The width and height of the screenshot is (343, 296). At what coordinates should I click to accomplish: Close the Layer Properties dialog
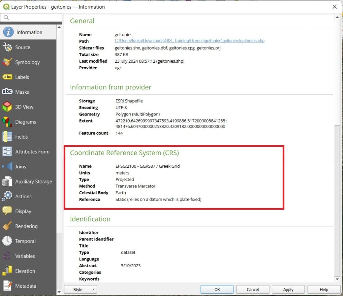(x=335, y=7)
